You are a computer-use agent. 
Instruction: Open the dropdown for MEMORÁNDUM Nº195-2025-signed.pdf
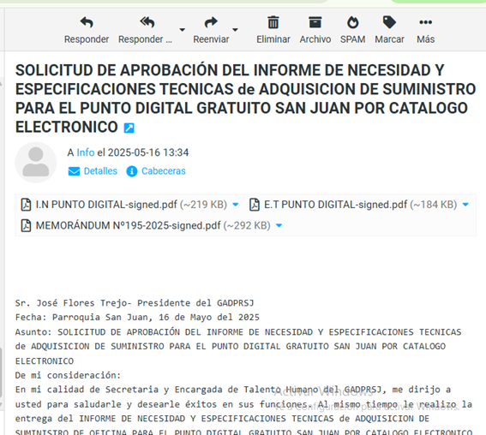click(x=279, y=226)
